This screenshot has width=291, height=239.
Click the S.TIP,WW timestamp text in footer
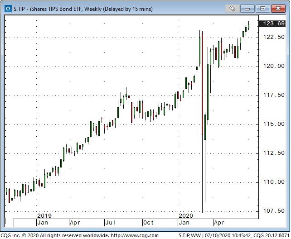[x=234, y=235]
